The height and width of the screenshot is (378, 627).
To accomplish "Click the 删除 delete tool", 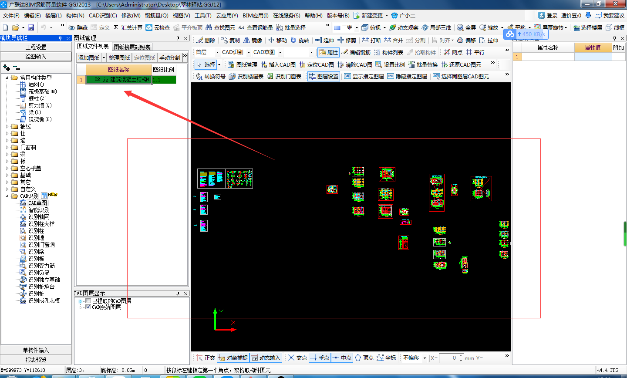I will 206,40.
